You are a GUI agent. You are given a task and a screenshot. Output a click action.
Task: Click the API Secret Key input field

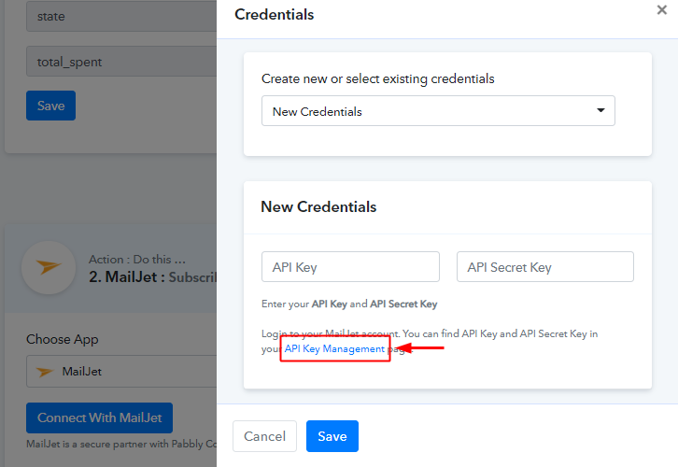pyautogui.click(x=544, y=267)
